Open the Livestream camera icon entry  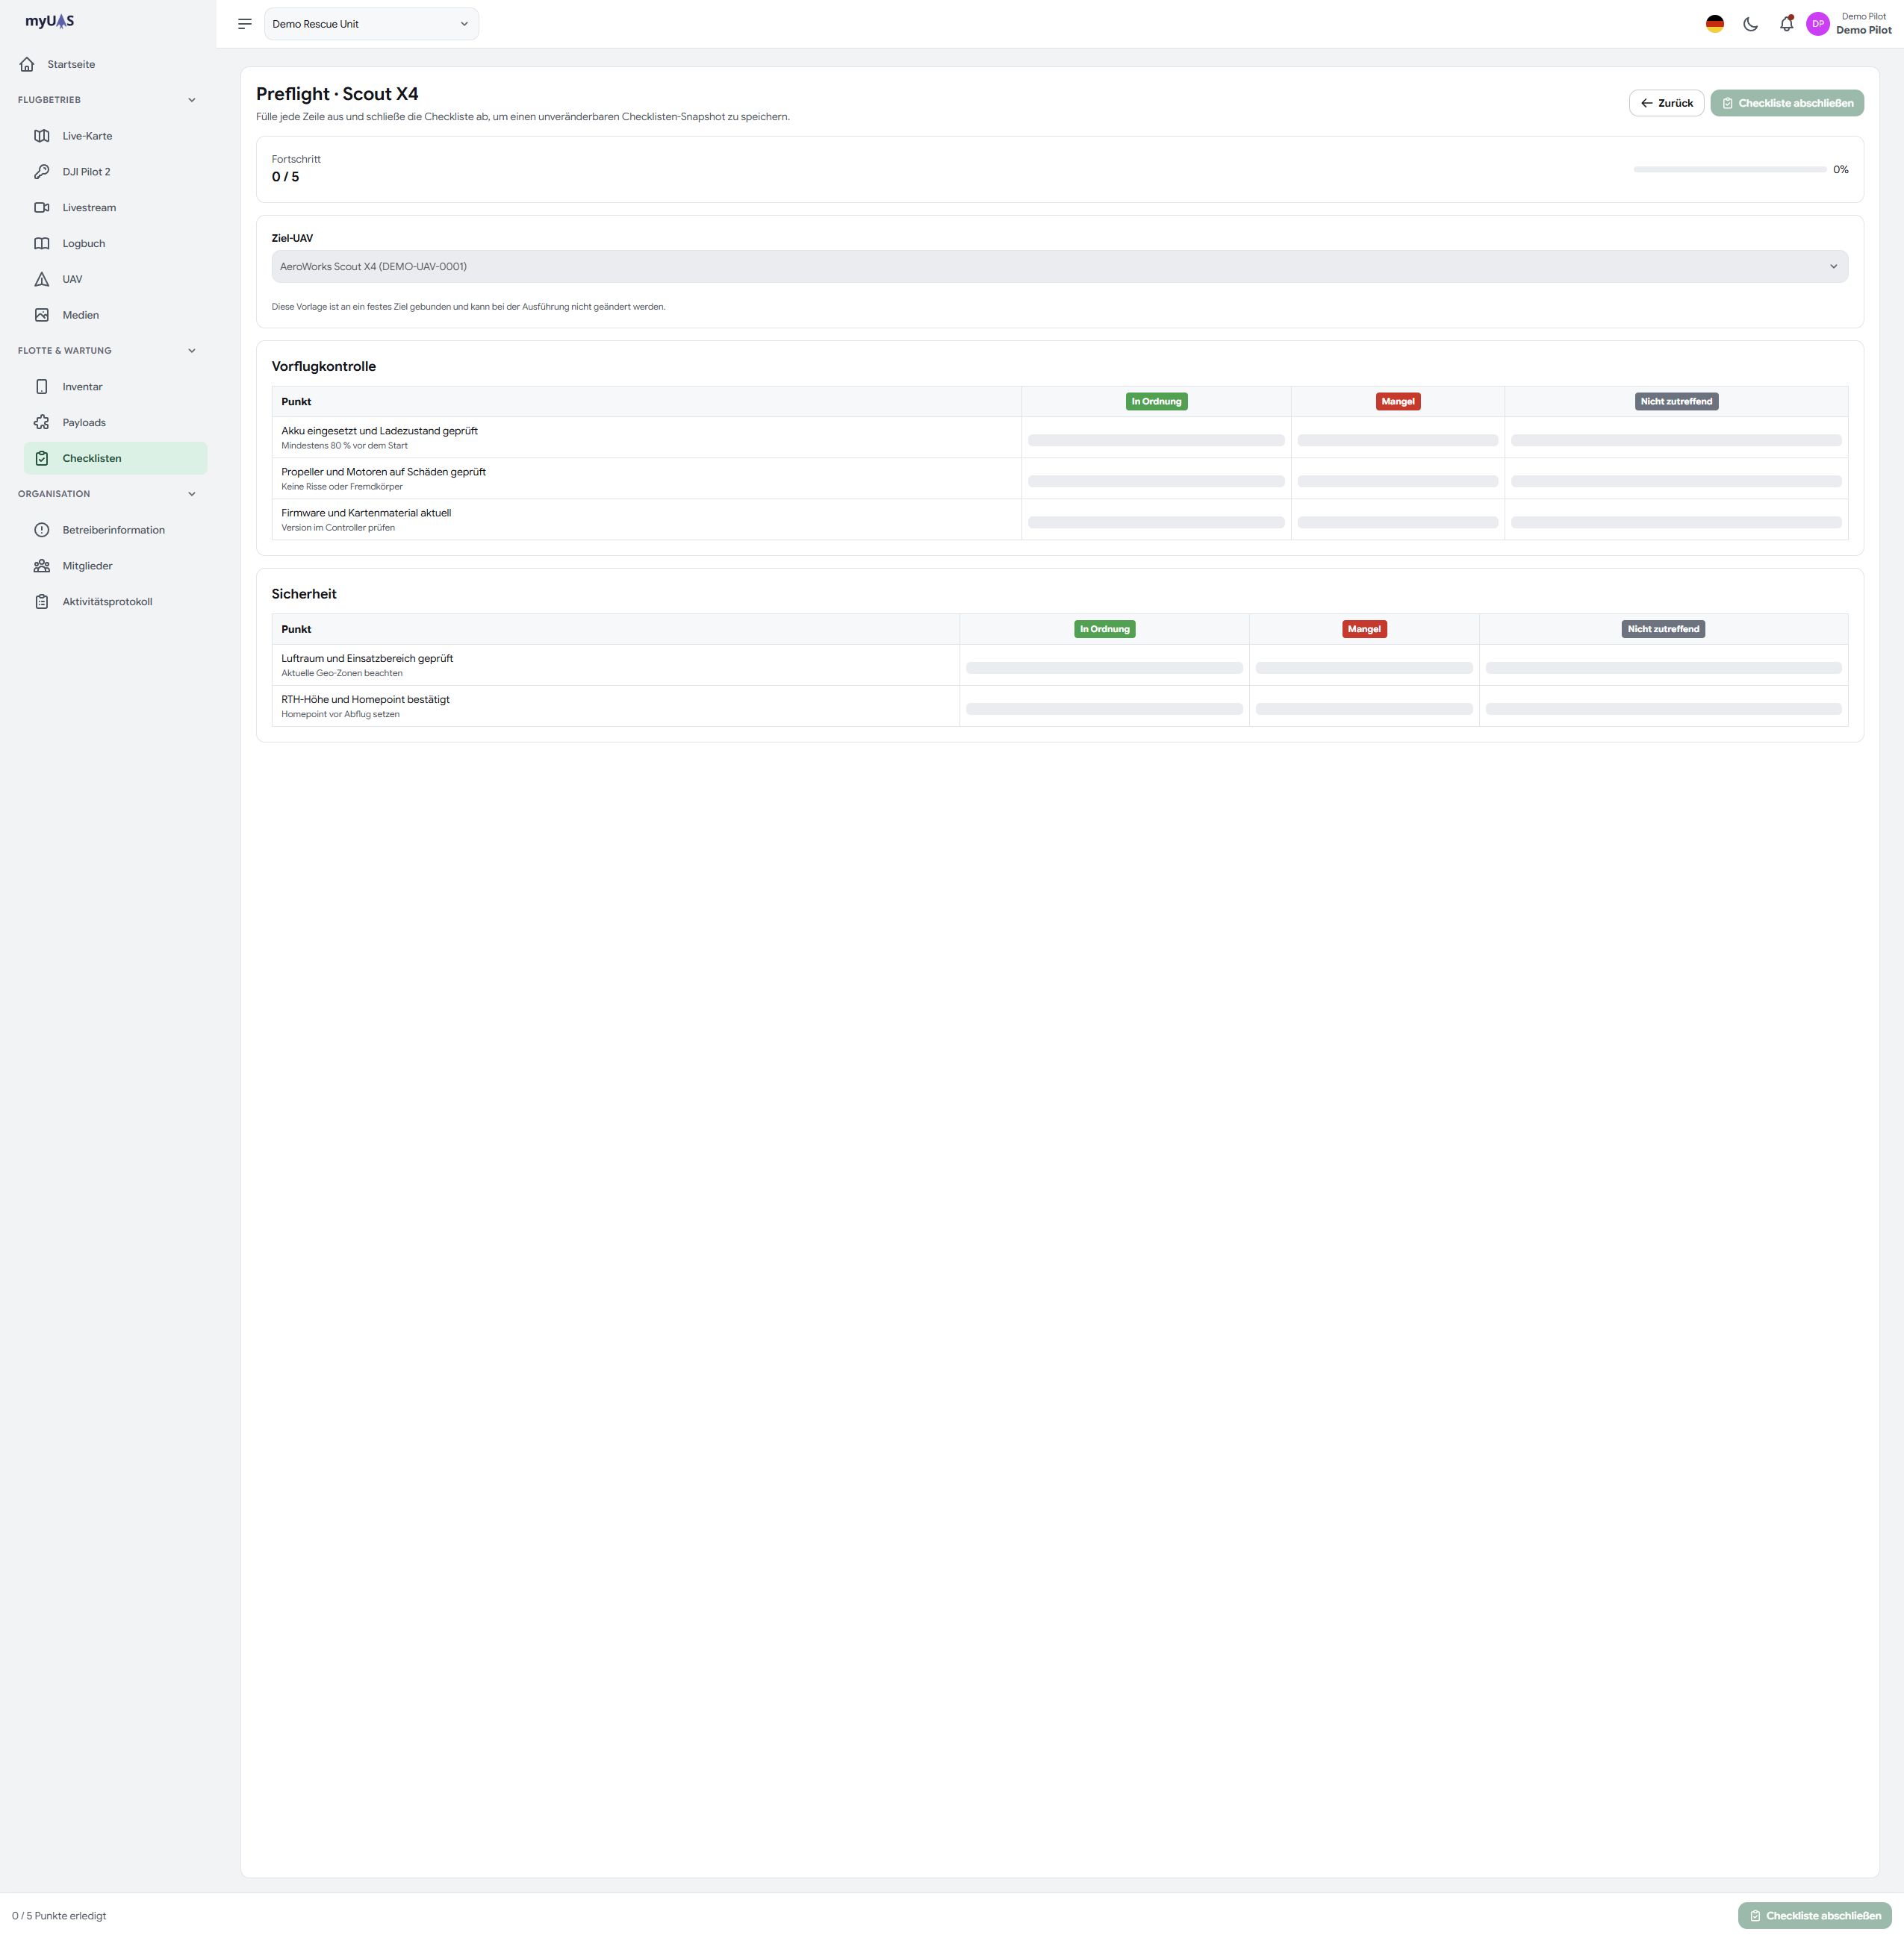(42, 208)
